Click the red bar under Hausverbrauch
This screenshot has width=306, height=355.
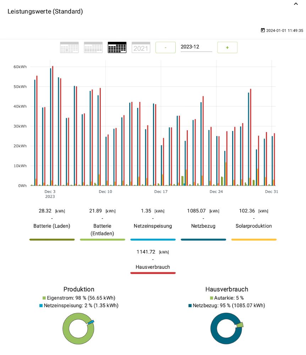click(153, 273)
